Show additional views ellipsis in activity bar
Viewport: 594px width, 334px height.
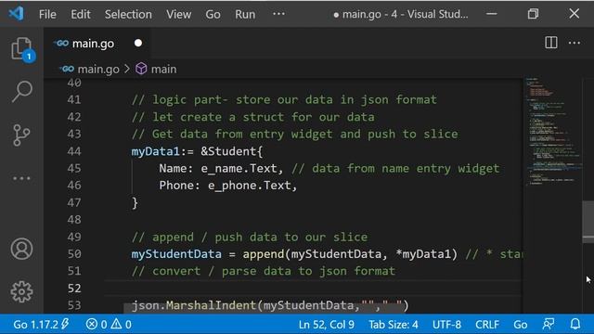(21, 178)
